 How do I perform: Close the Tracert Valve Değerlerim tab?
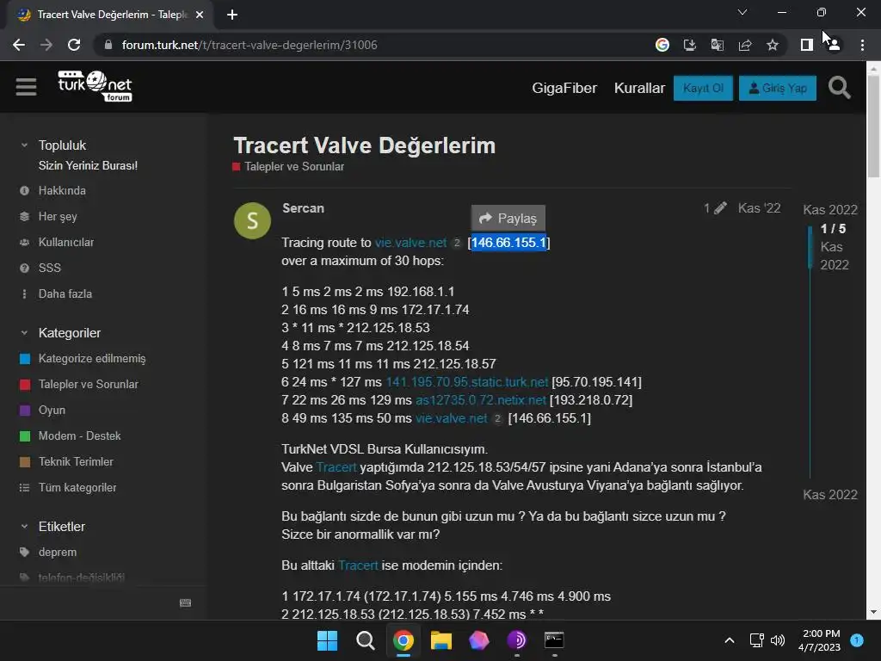(x=200, y=15)
